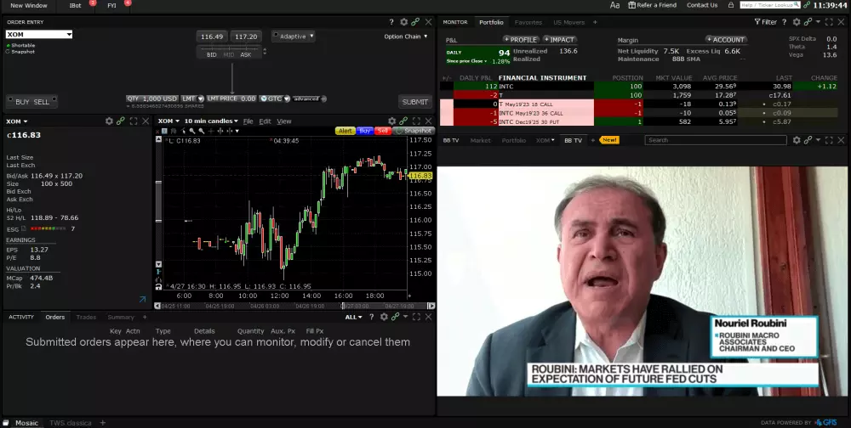Toggle the BUY side indicator
This screenshot has width=851, height=428.
tap(11, 99)
